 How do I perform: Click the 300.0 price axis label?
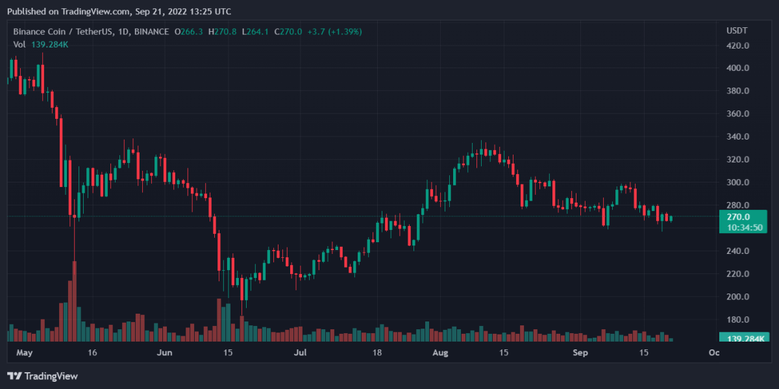click(x=739, y=182)
